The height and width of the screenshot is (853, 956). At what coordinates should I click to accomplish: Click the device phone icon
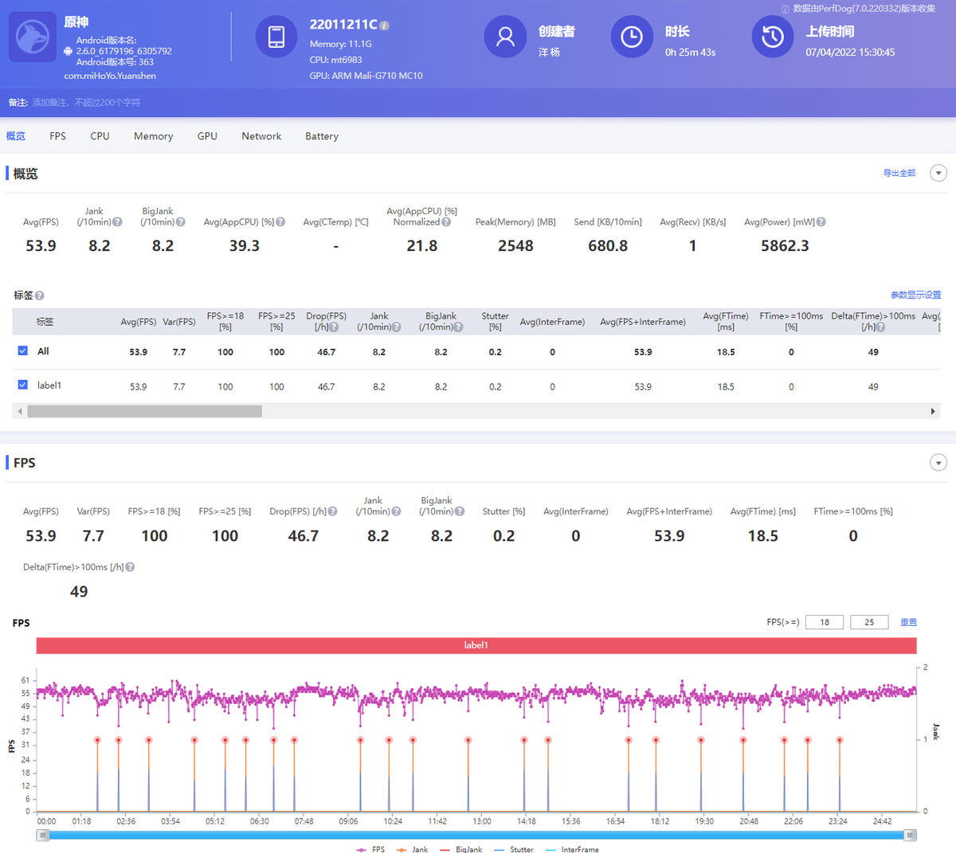(x=276, y=37)
